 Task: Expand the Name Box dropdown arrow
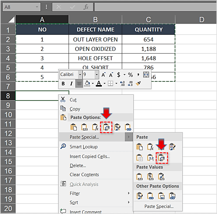tap(37, 7)
